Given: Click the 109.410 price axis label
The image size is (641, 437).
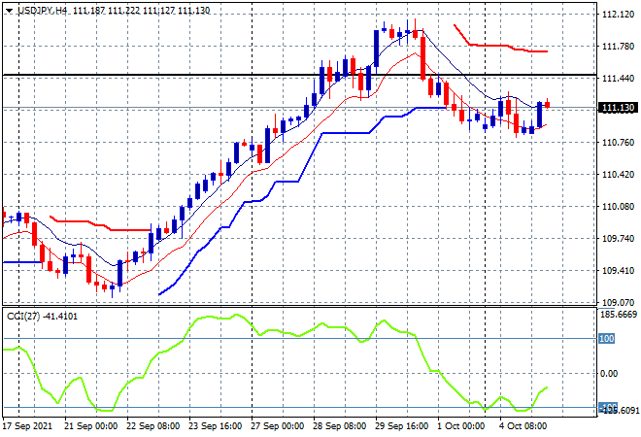Looking at the screenshot, I should 618,271.
